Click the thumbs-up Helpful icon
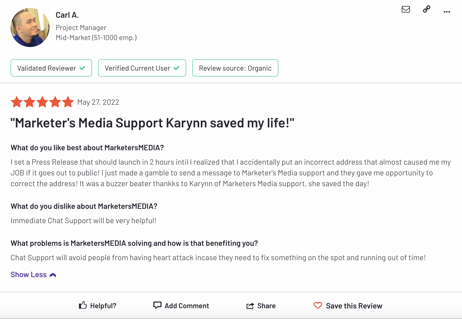 (x=83, y=305)
